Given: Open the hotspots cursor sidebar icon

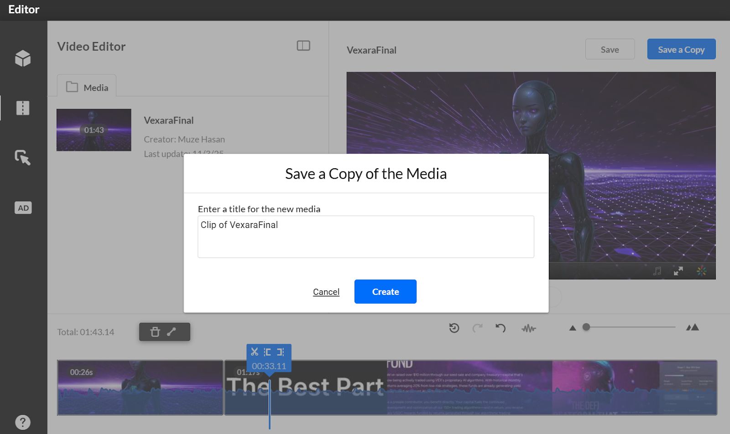Looking at the screenshot, I should tap(23, 158).
